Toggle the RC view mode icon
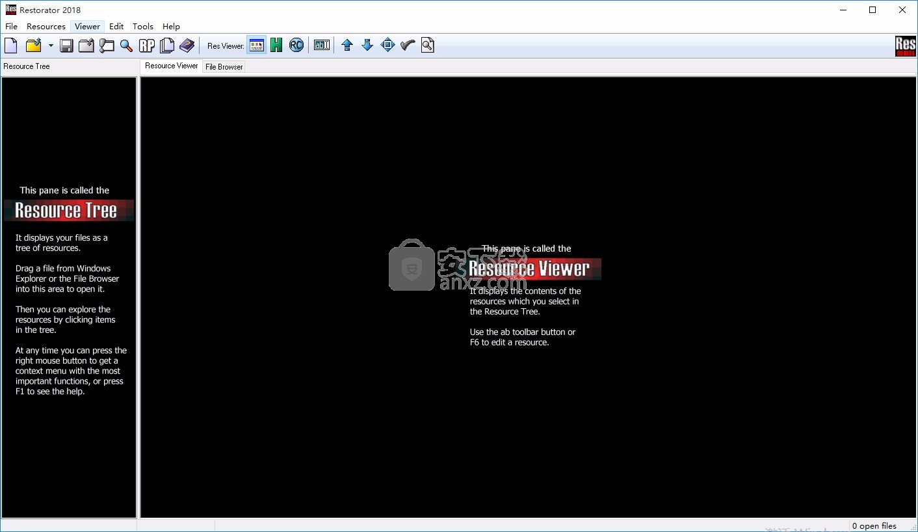The height and width of the screenshot is (532, 918). pos(296,46)
